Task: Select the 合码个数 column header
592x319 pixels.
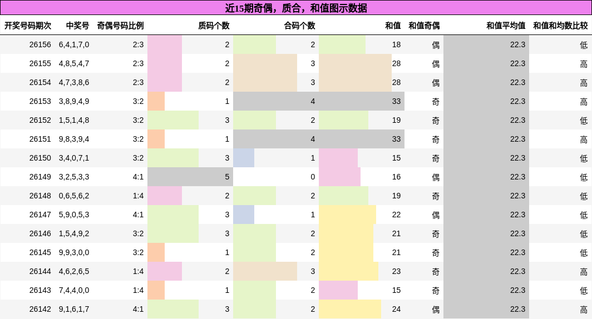Action: pyautogui.click(x=299, y=26)
